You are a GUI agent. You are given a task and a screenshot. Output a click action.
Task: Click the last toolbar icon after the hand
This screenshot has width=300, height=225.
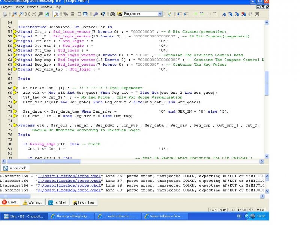pos(257,14)
